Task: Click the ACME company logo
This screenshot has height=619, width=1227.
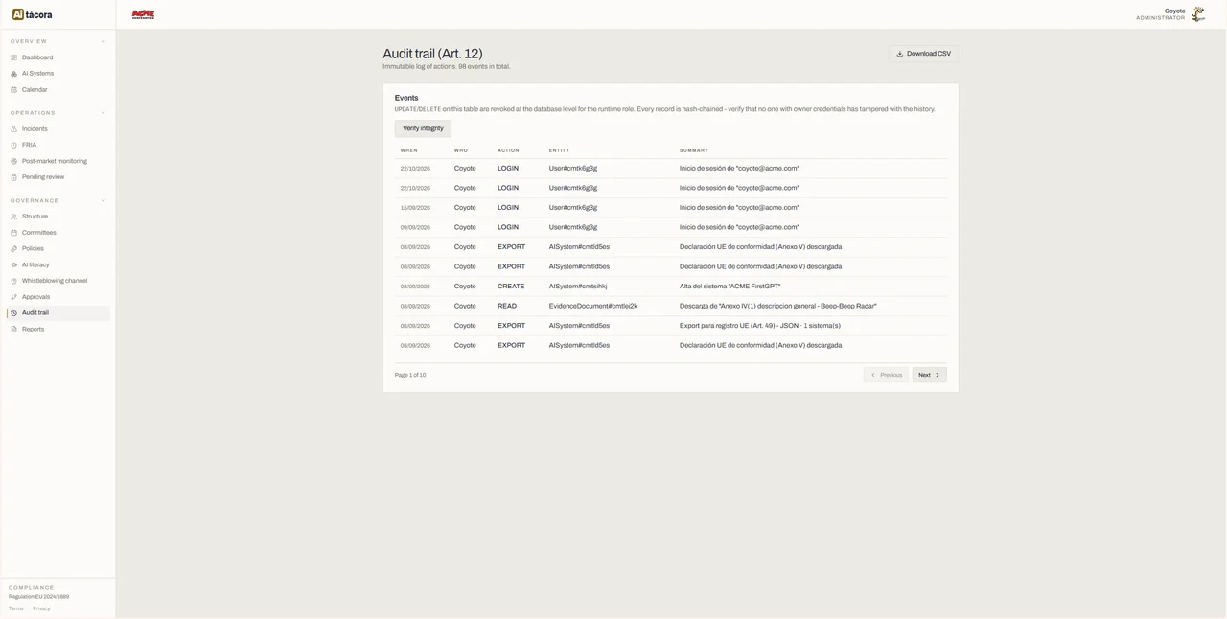Action: coord(143,14)
